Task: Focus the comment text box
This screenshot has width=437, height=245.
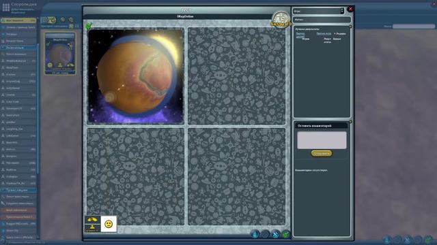Action: (322, 140)
